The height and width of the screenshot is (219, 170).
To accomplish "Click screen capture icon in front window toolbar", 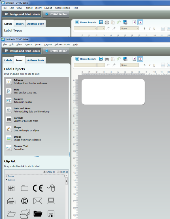I will coord(125,59).
